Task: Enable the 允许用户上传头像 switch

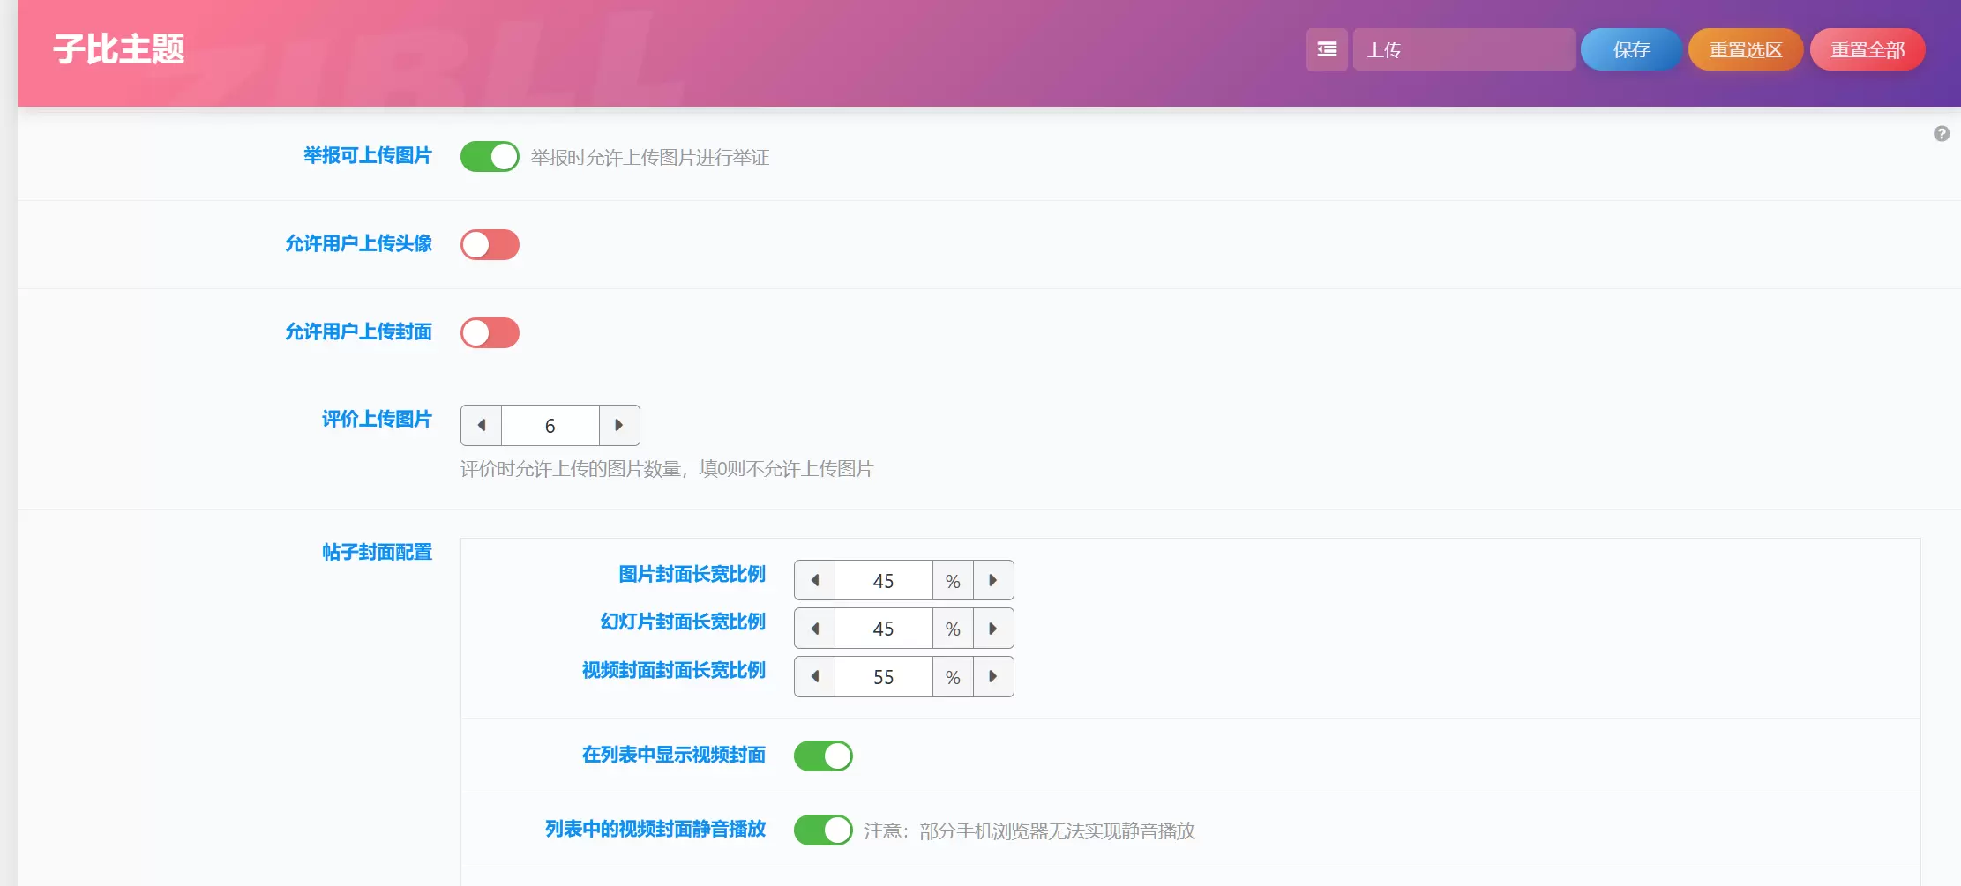Action: (490, 245)
